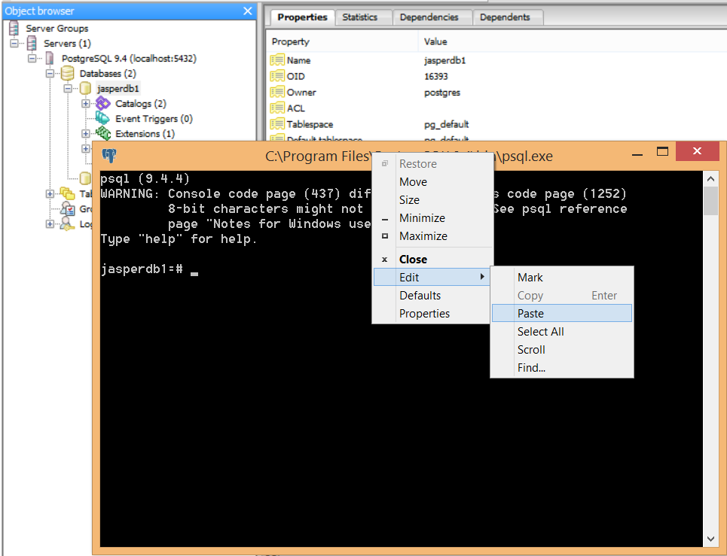The height and width of the screenshot is (556, 727).
Task: Click scroll down arrow in psql window
Action: 710,539
